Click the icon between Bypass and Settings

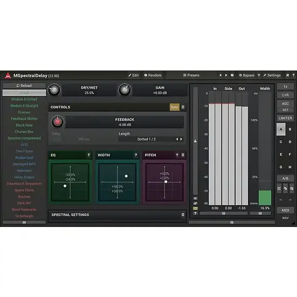259,75
